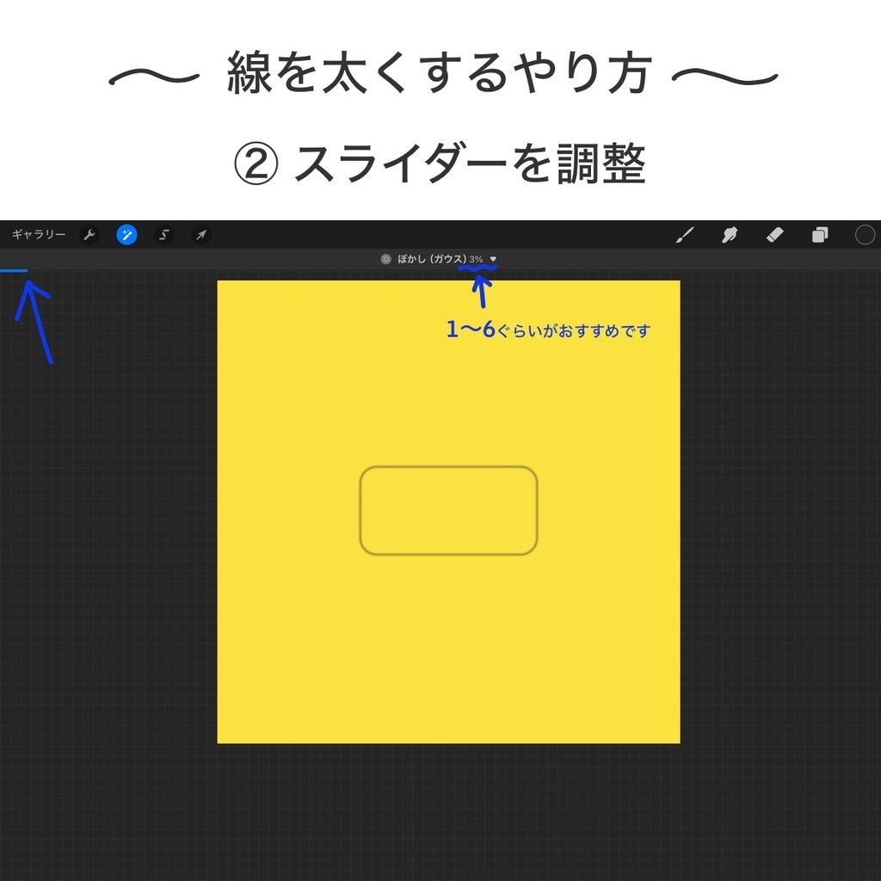This screenshot has width=881, height=881.
Task: Select the Transform arrow tool
Action: click(200, 234)
